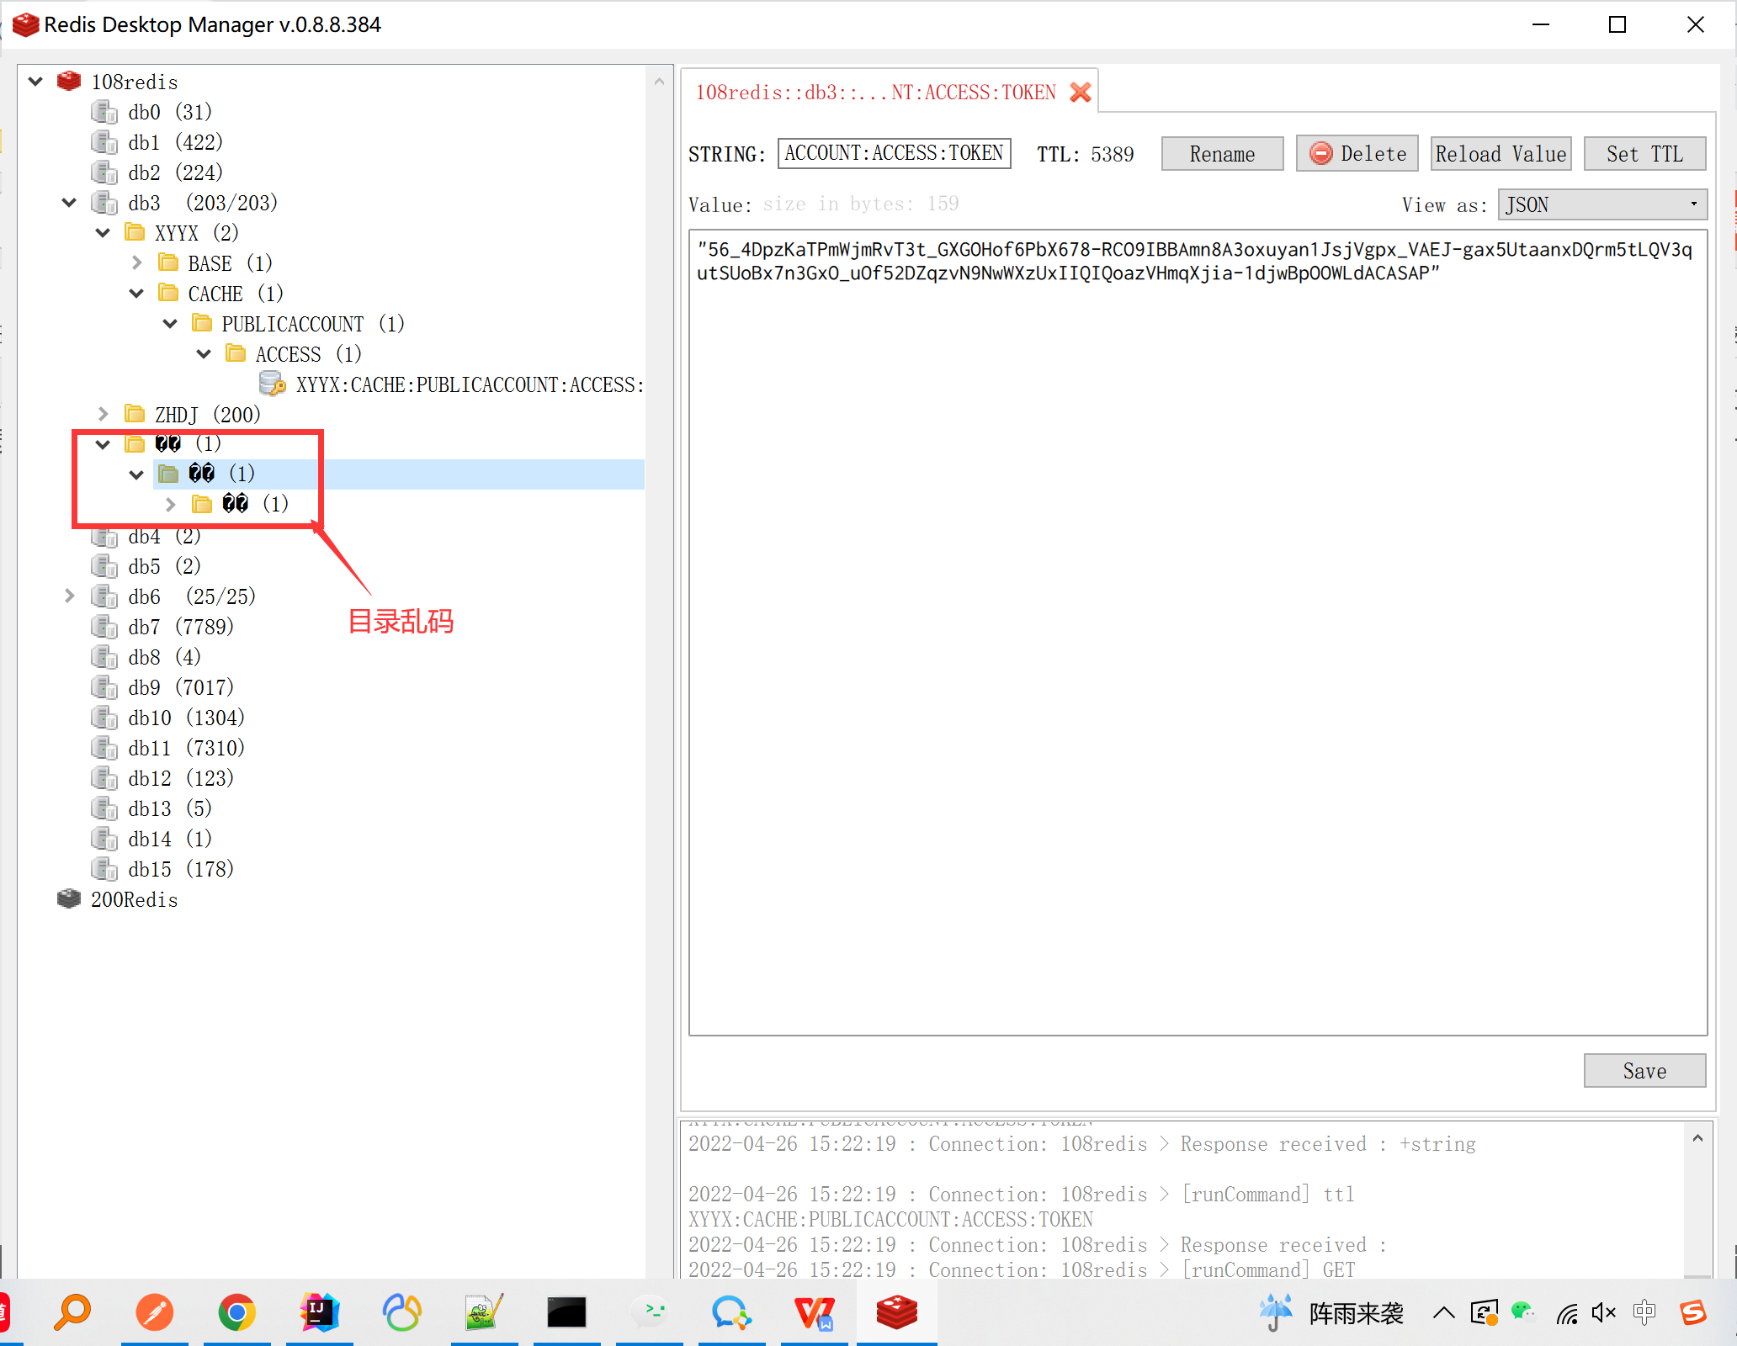
Task: Expand the garbled directory folder inside db3
Action: point(169,503)
